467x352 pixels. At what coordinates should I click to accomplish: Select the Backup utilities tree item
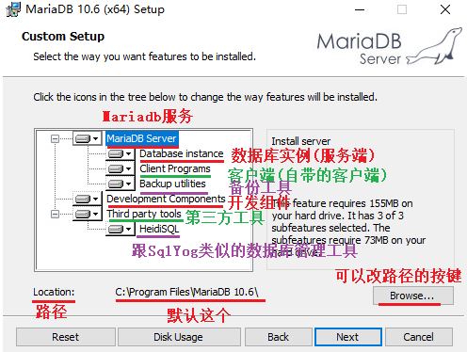coord(172,184)
